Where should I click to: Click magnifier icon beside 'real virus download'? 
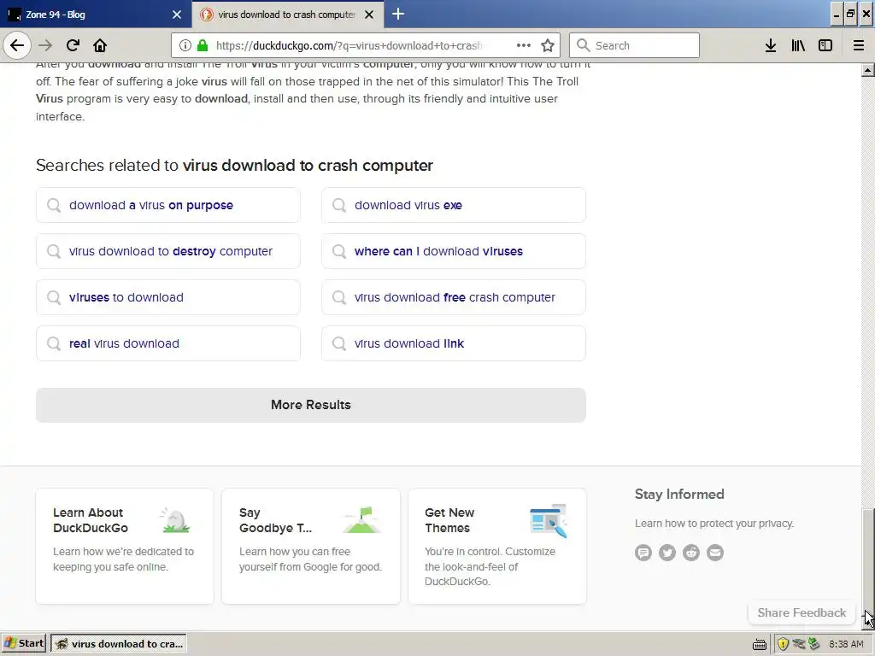54,343
